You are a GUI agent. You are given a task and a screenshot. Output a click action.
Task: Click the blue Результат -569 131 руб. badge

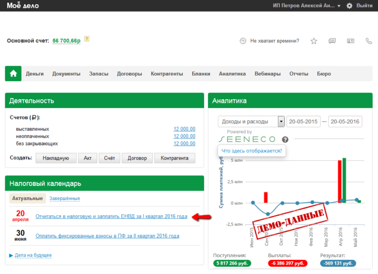pyautogui.click(x=338, y=263)
